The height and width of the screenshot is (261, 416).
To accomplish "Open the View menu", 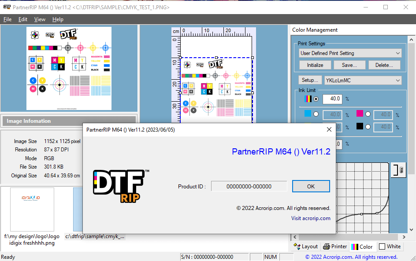I will (x=40, y=19).
